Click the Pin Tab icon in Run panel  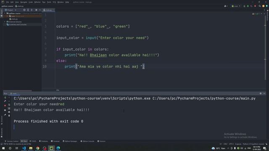point(5,115)
